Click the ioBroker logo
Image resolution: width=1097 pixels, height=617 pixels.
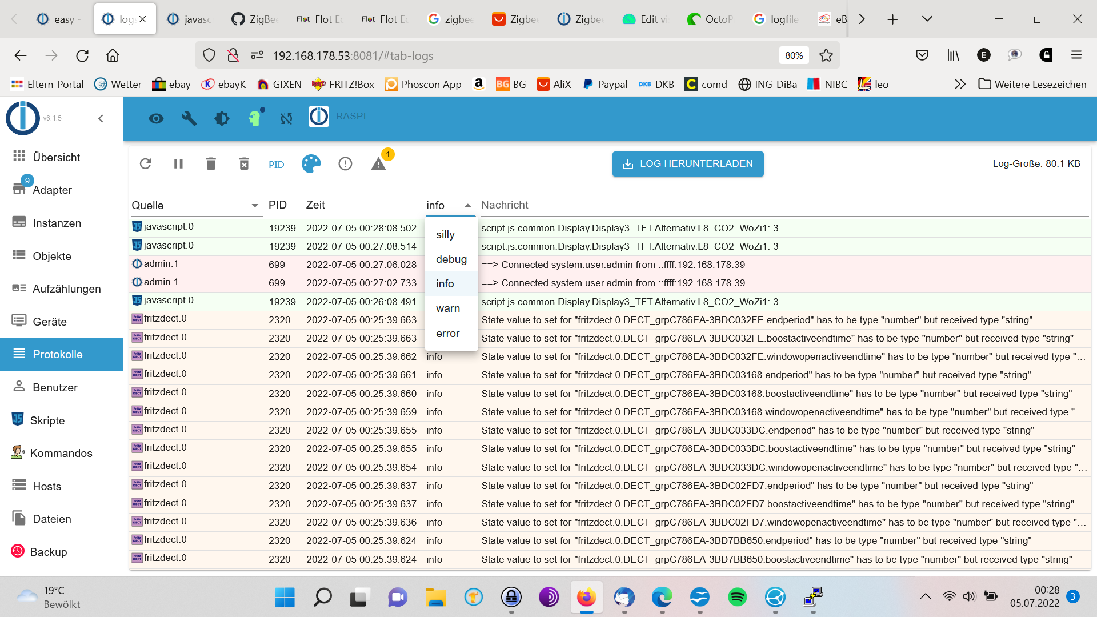point(23,118)
